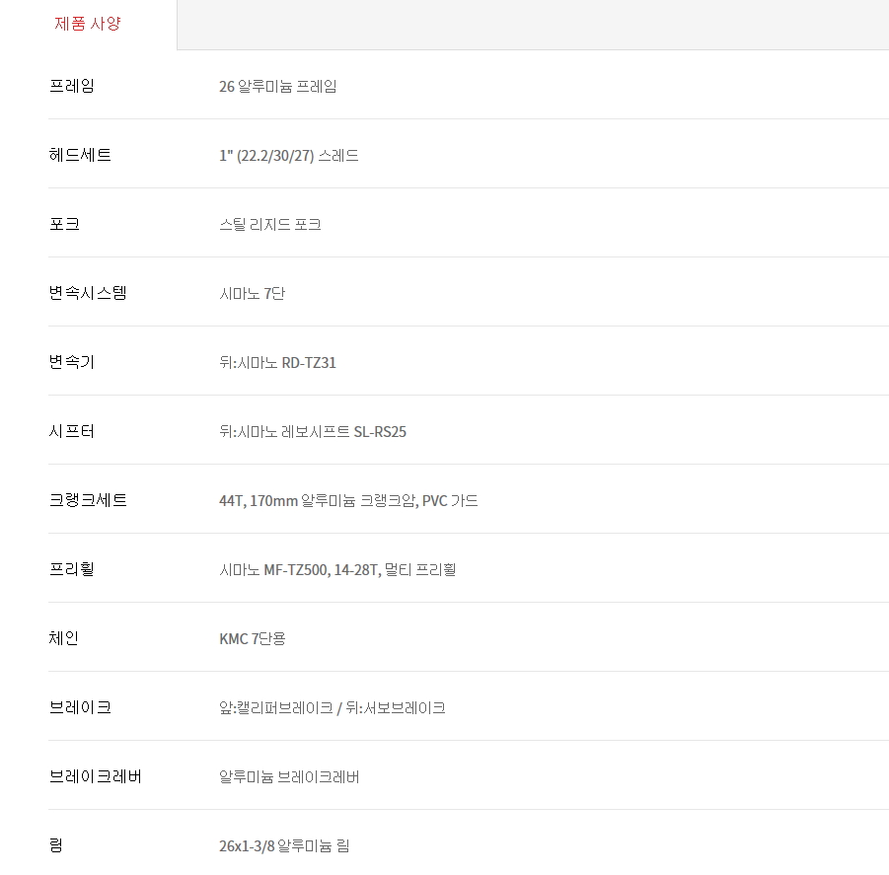This screenshot has width=889, height=875.
Task: Open the 제품 사양 tab
Action: click(88, 24)
